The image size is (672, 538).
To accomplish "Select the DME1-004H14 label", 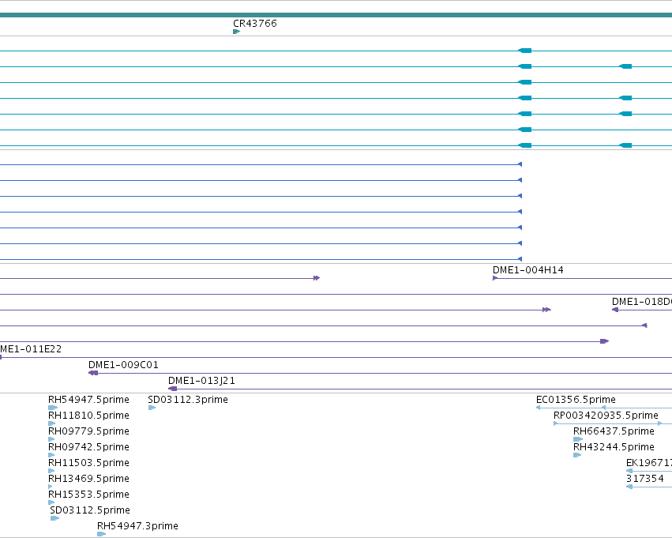I will coord(528,270).
